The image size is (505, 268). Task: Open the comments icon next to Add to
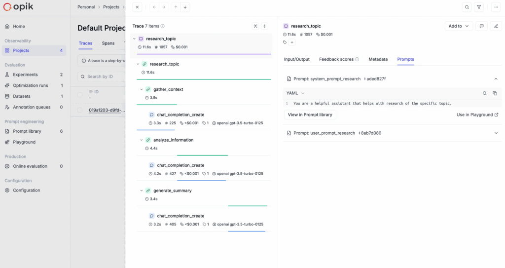(x=482, y=26)
